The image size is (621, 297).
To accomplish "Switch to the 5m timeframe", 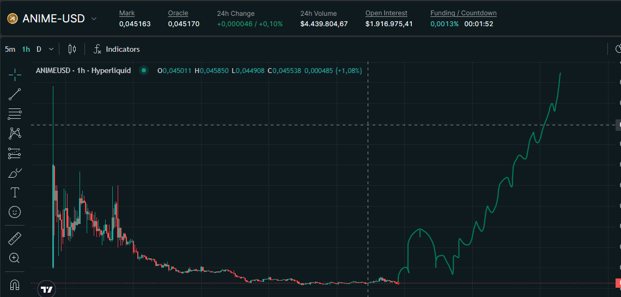I will click(x=10, y=49).
